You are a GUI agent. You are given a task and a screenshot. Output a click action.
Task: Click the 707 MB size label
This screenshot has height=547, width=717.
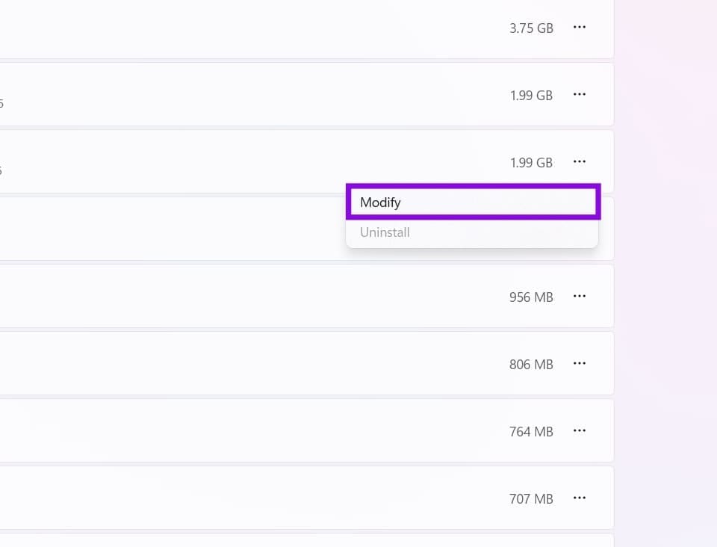coord(531,499)
